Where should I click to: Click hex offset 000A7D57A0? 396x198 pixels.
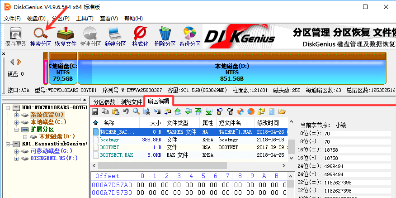112,184
